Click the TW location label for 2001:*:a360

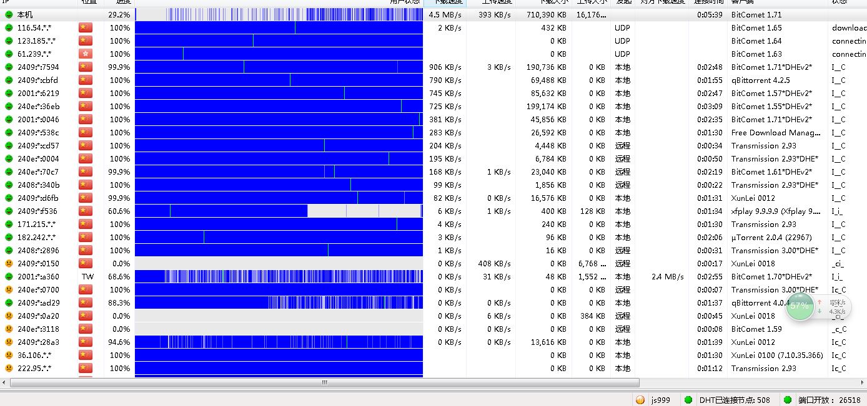coord(87,277)
